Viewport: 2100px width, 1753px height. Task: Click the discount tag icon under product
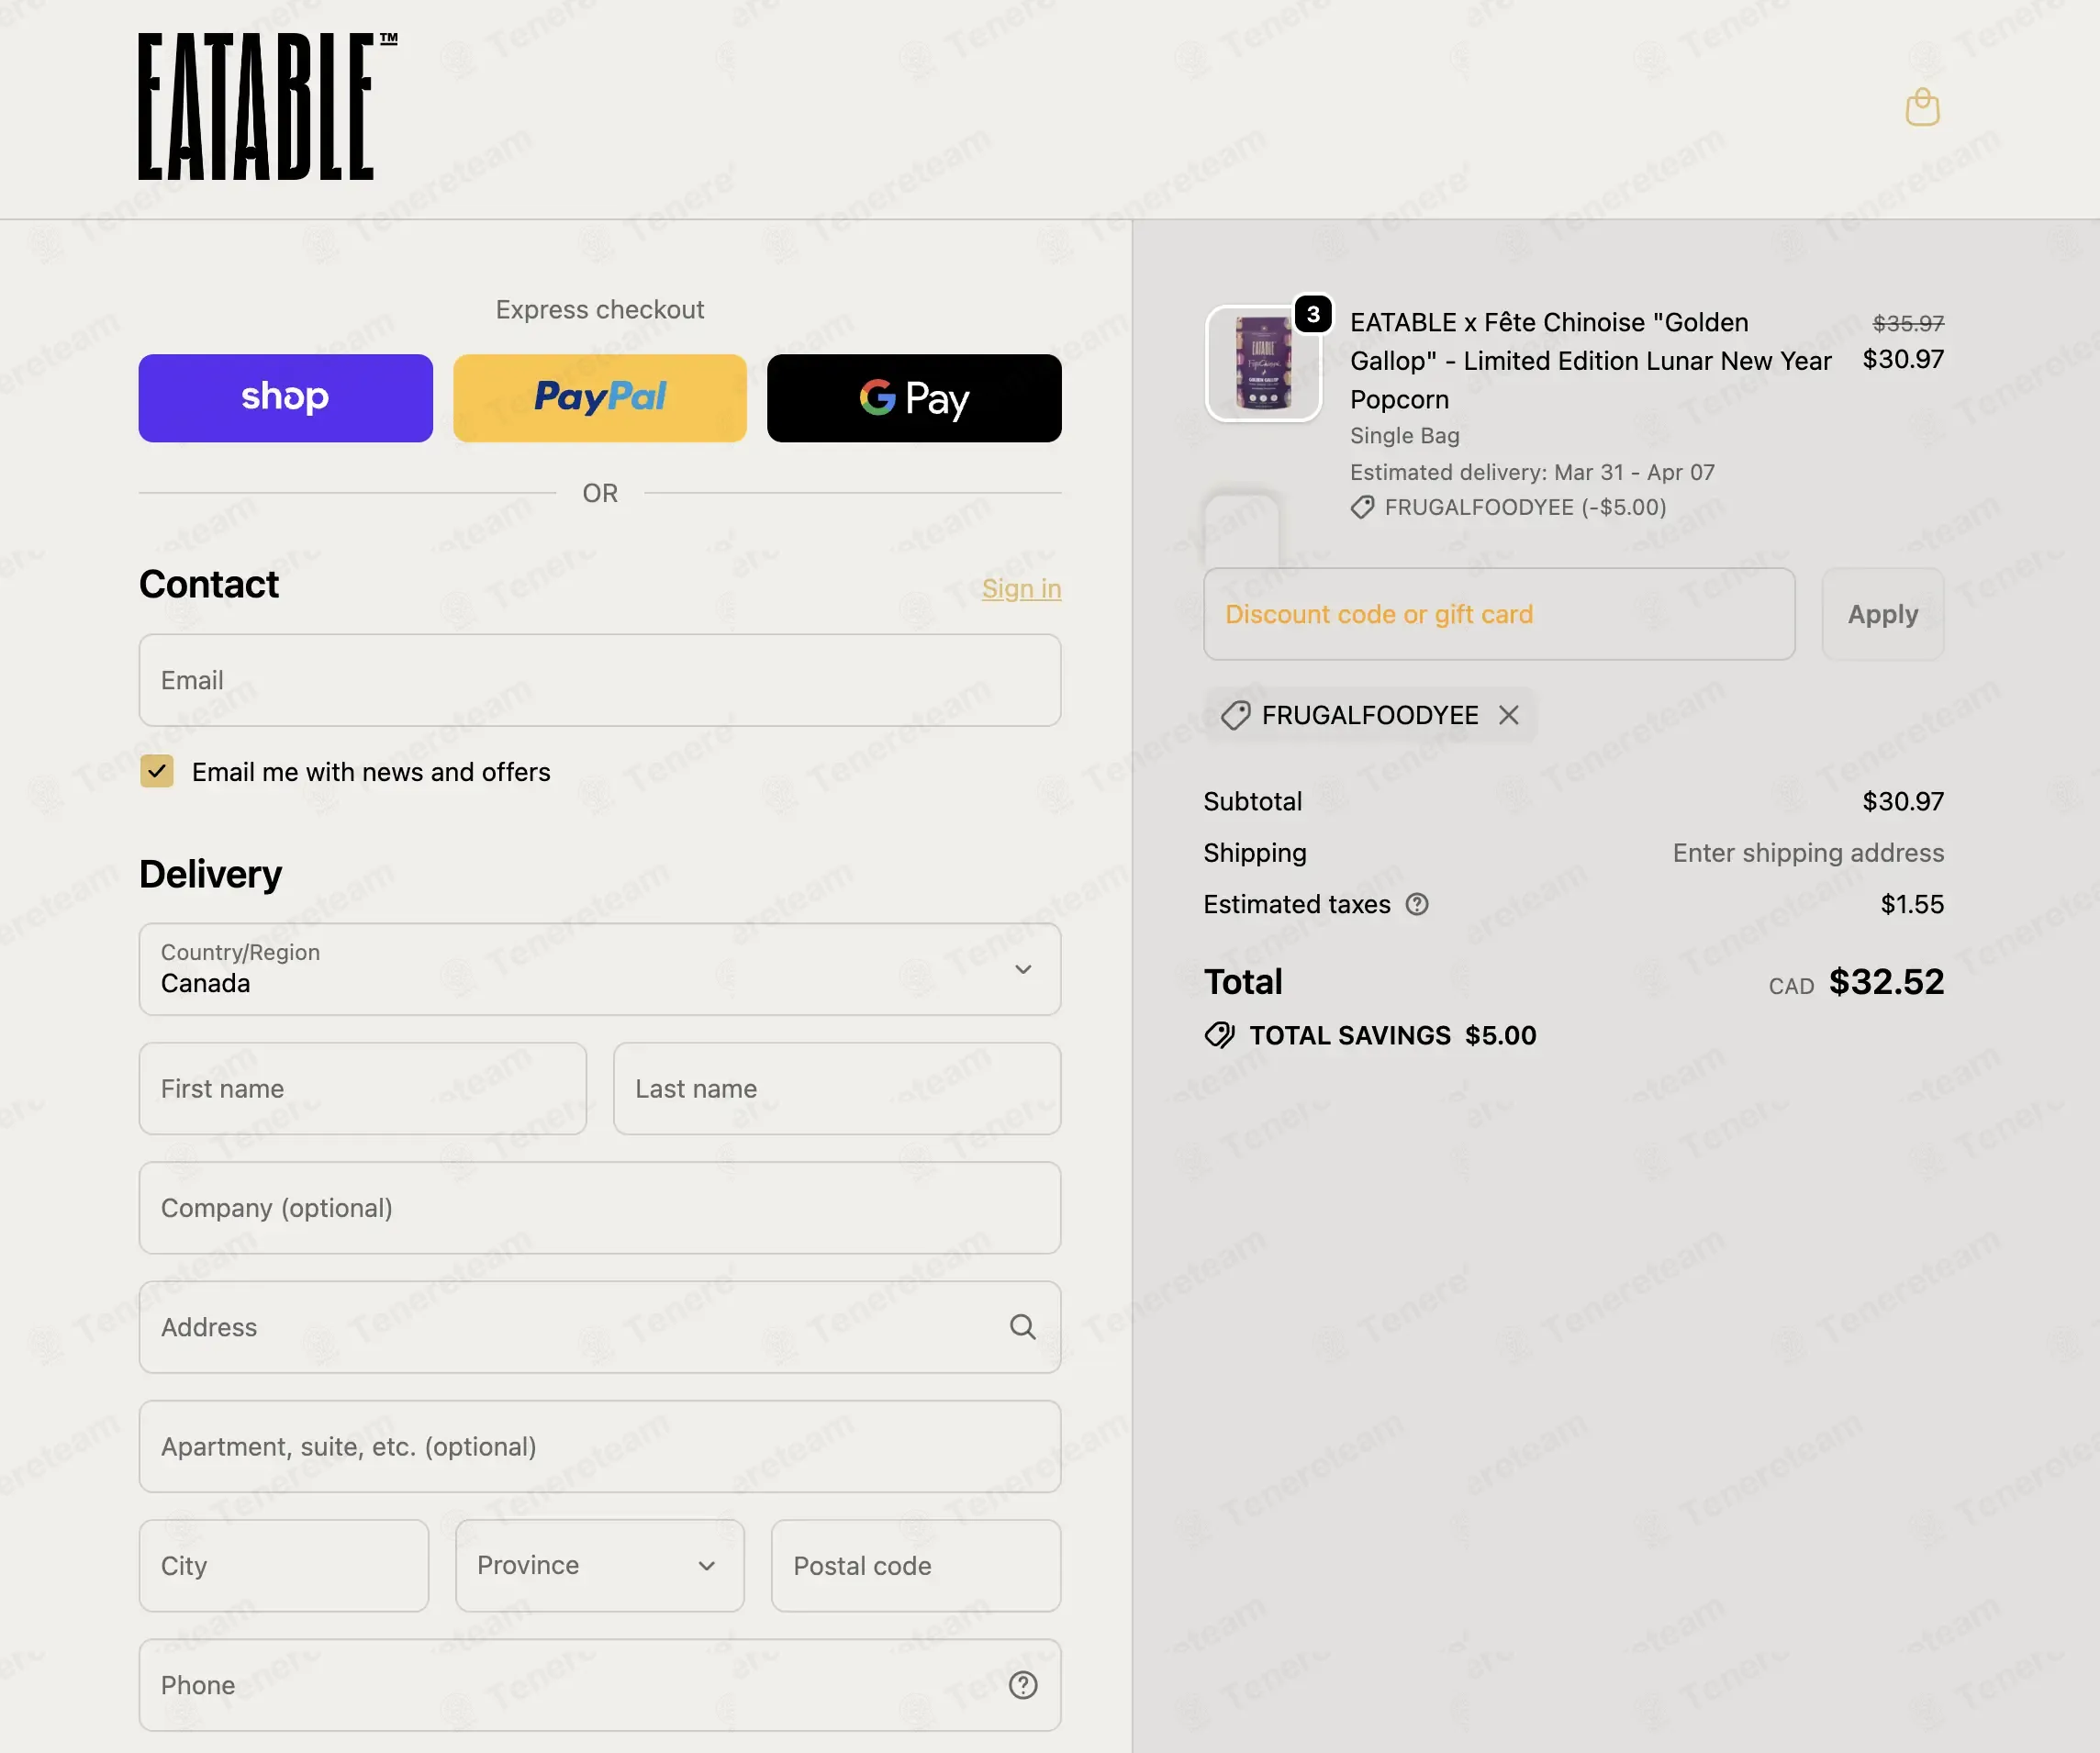1362,507
